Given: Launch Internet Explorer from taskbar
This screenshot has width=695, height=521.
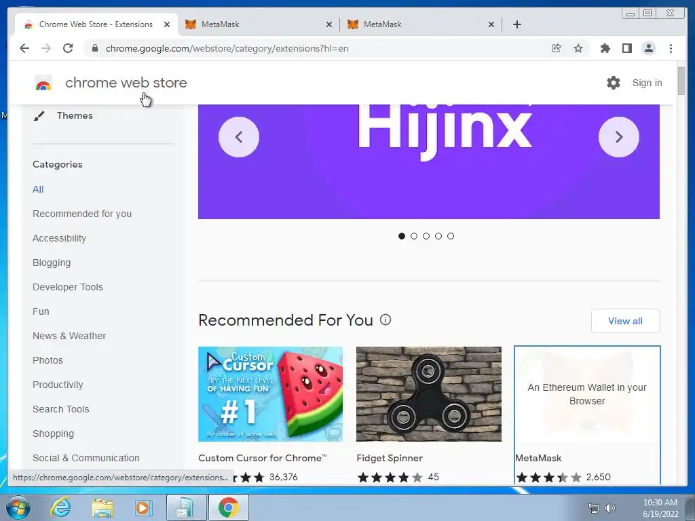Looking at the screenshot, I should [60, 507].
